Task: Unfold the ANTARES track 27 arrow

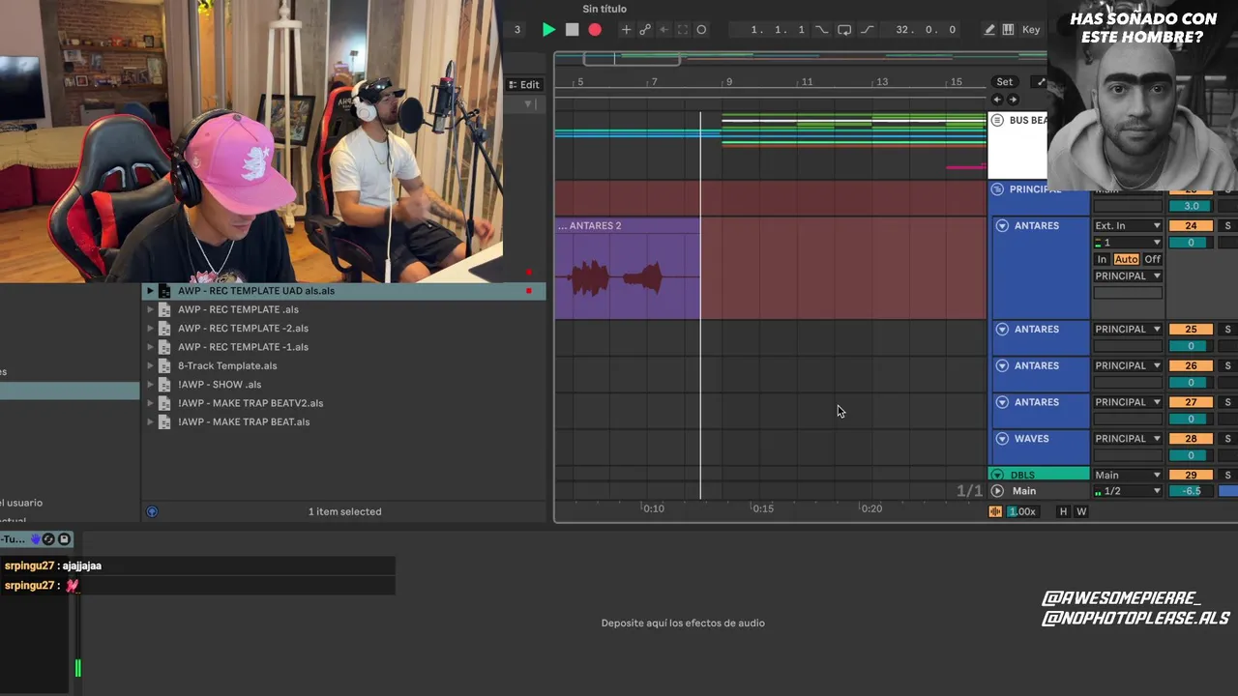Action: 1002,402
